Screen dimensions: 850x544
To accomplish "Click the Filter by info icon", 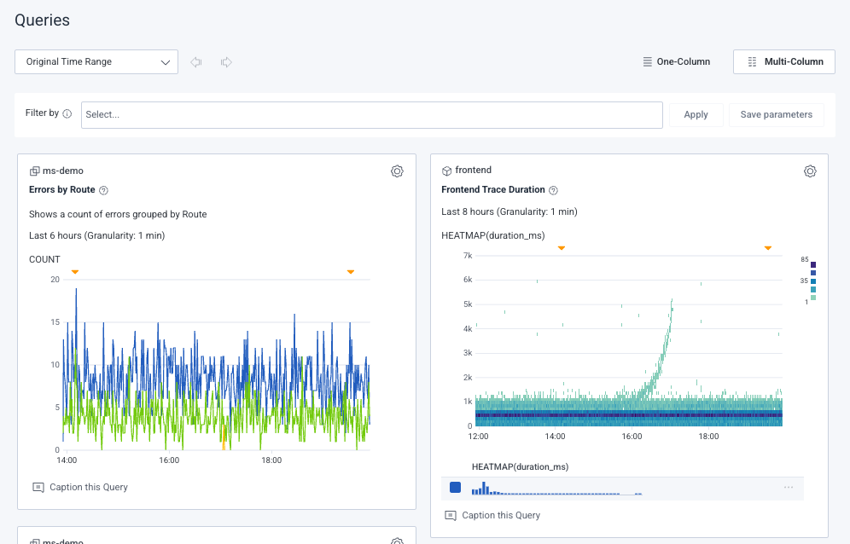I will click(67, 113).
